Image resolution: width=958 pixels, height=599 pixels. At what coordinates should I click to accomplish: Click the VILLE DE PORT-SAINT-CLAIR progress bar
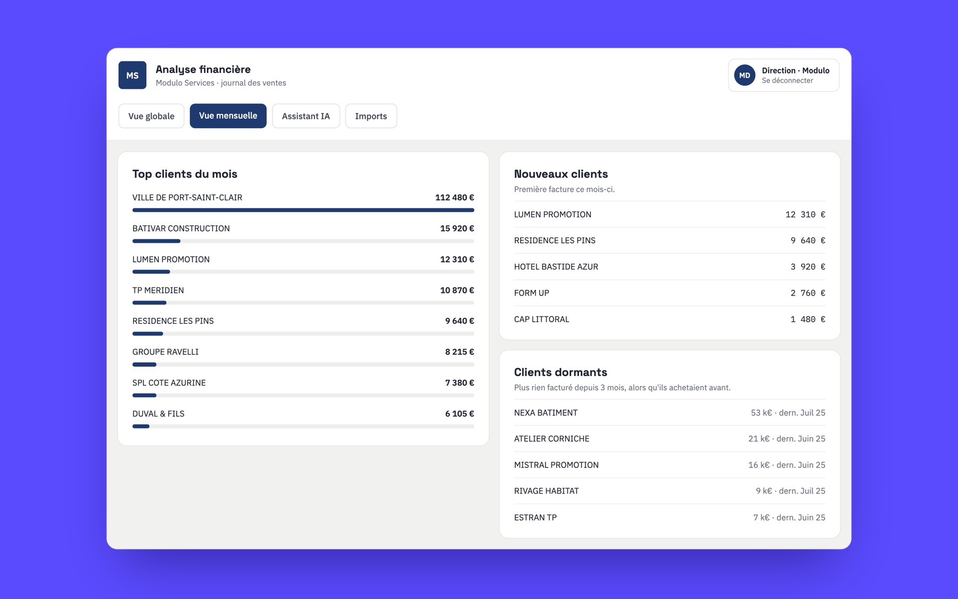303,210
